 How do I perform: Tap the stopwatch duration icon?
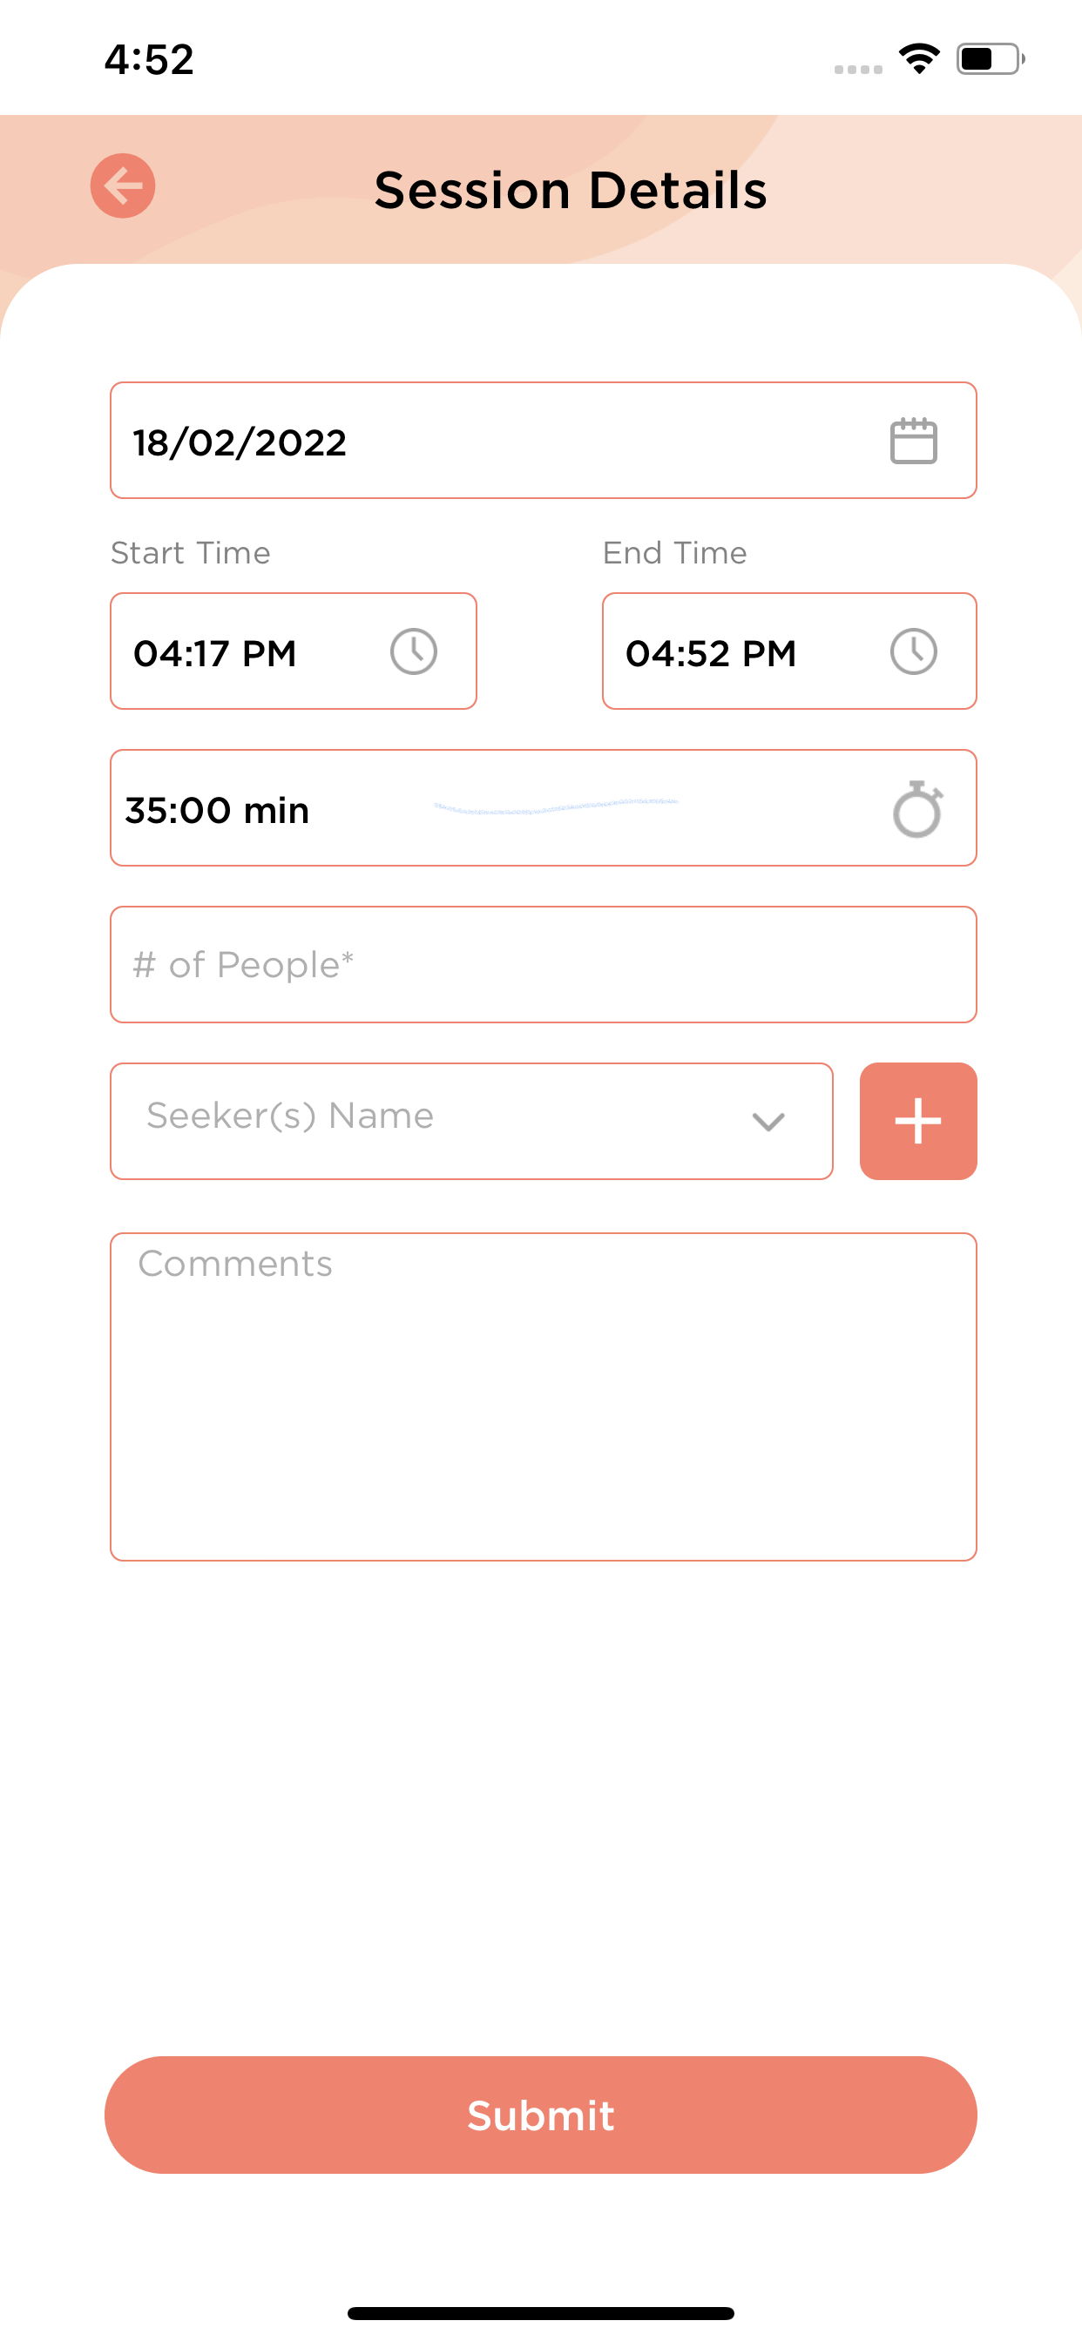tap(916, 809)
